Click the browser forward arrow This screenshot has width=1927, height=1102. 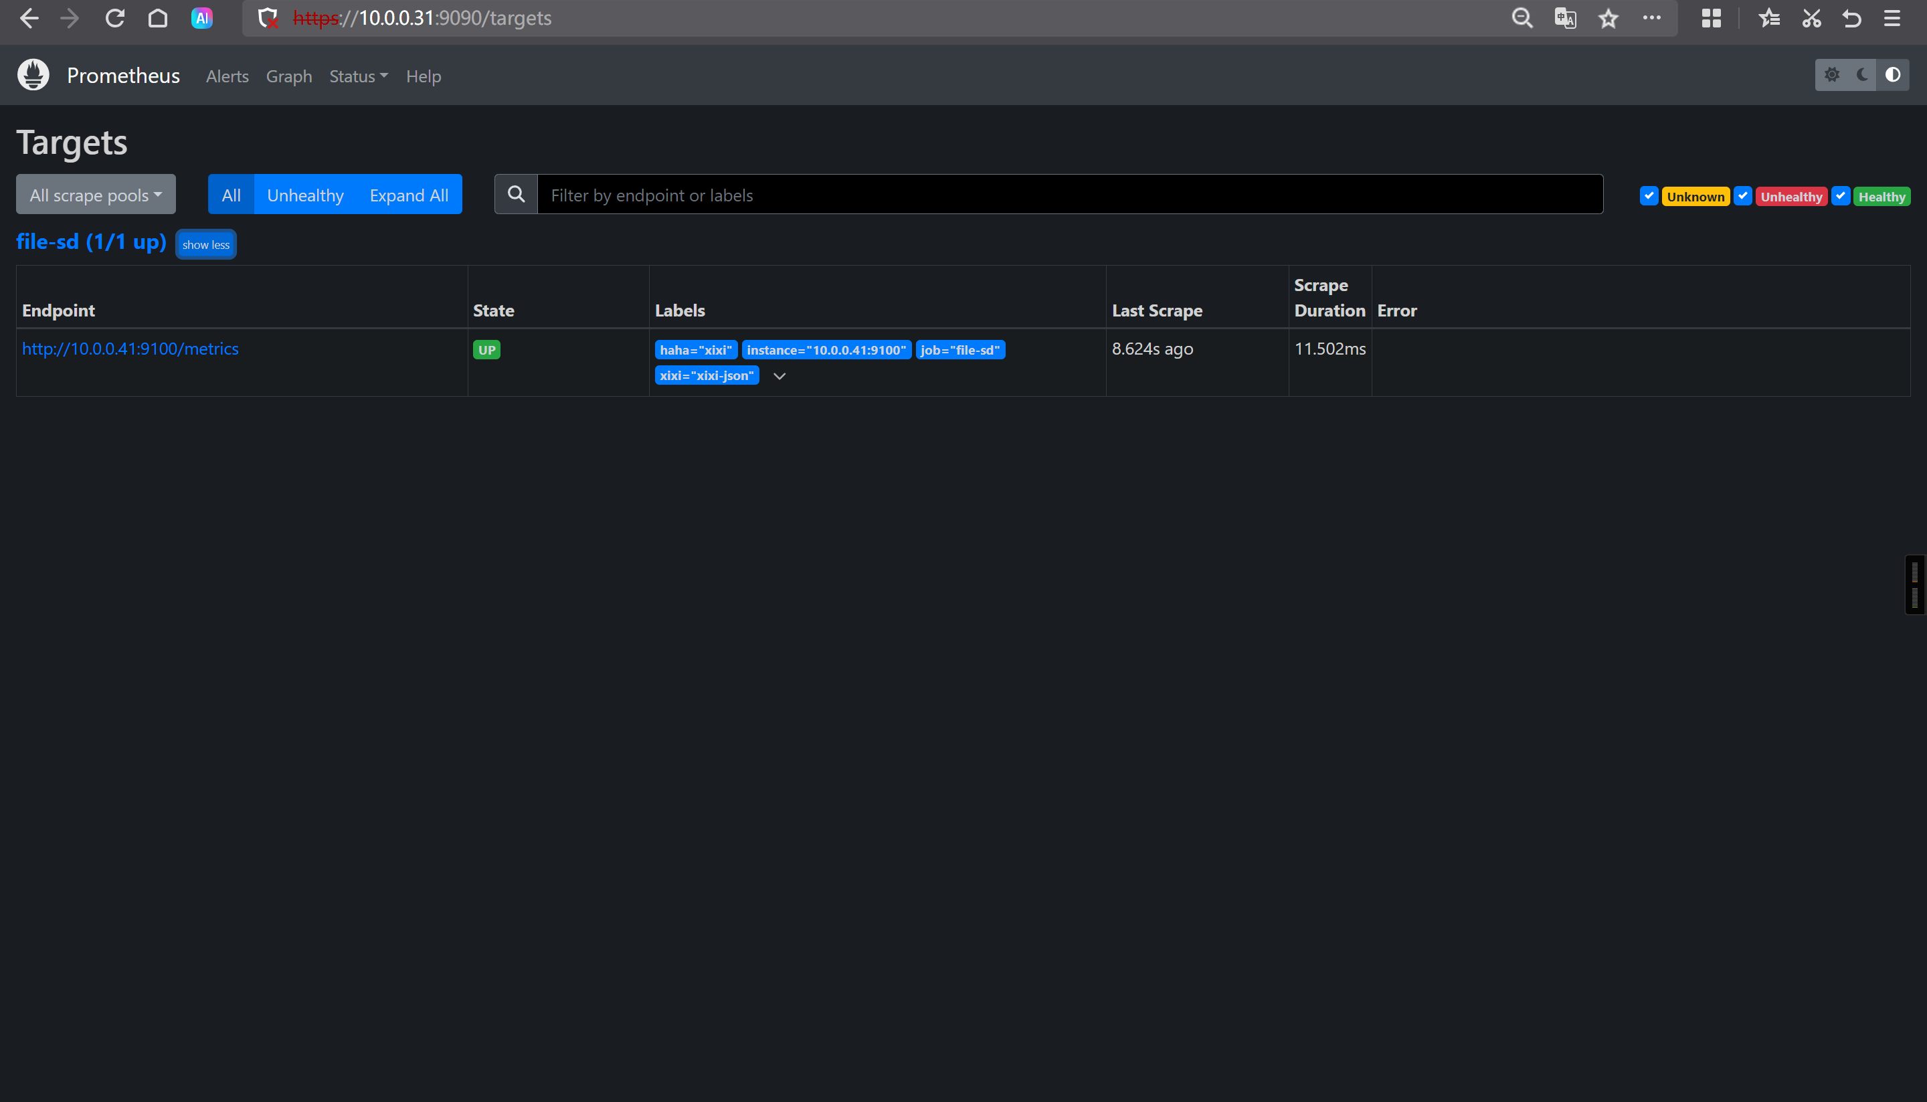click(x=70, y=18)
